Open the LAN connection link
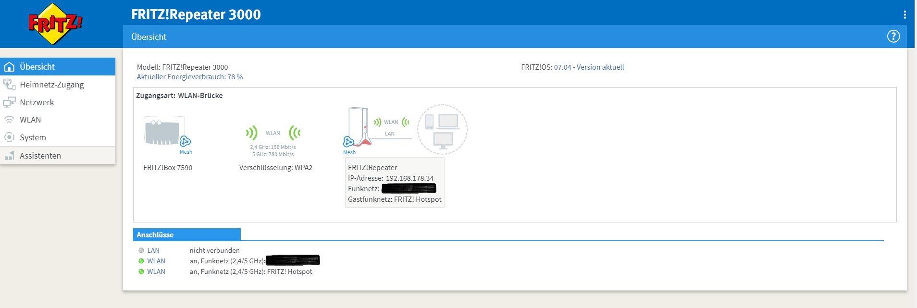This screenshot has width=917, height=308. (153, 250)
